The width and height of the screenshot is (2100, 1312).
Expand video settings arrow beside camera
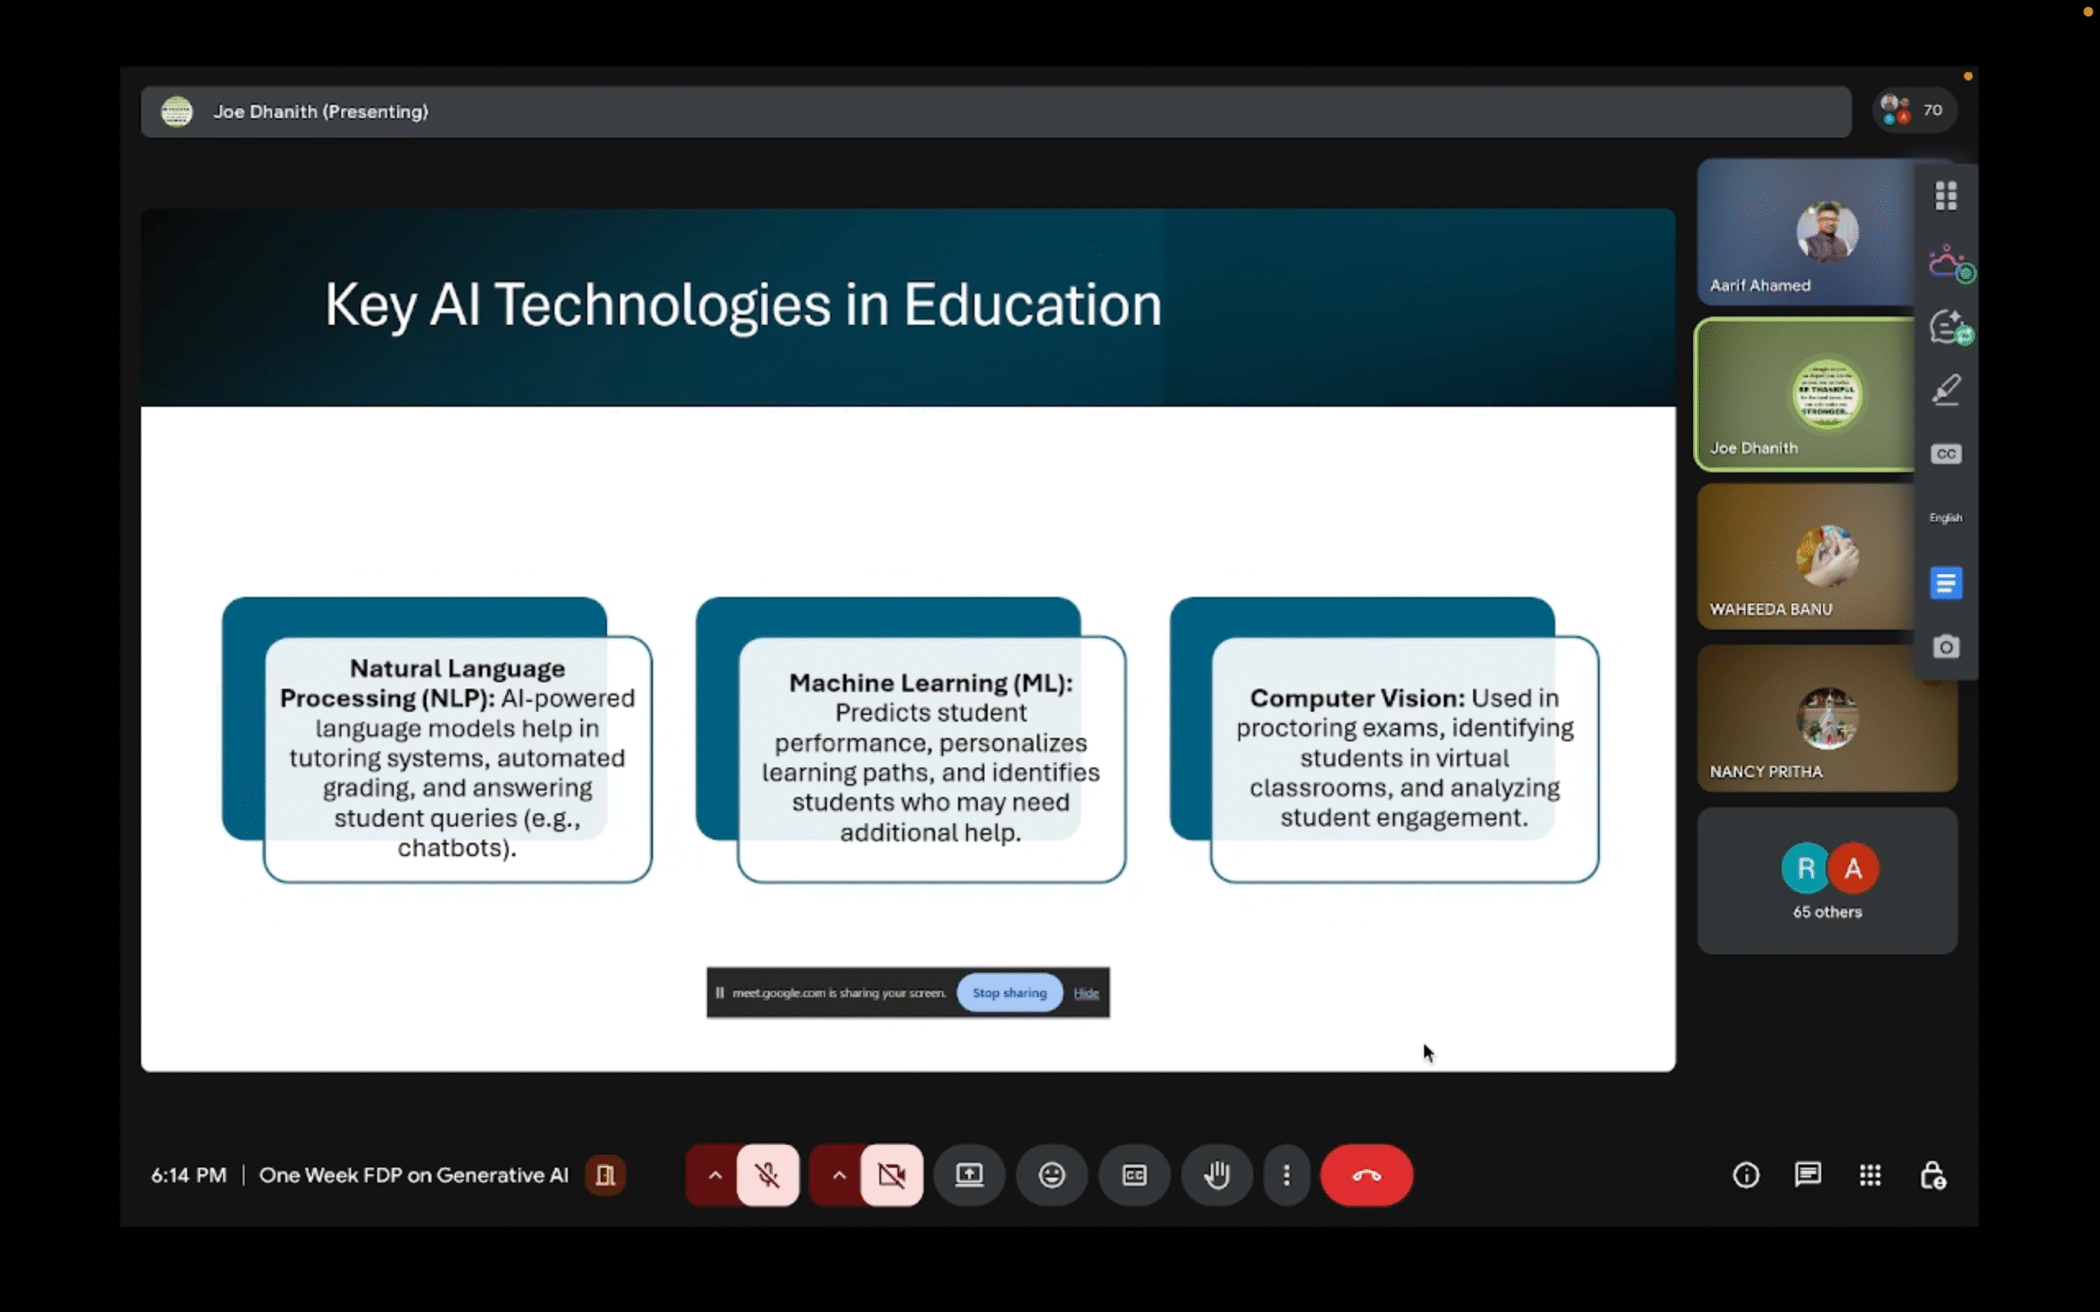[x=838, y=1175]
